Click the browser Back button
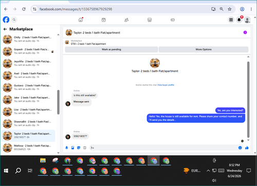 (6, 9)
